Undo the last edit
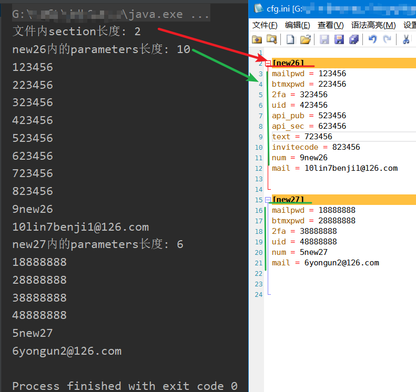The width and height of the screenshot is (416, 392). (373, 39)
